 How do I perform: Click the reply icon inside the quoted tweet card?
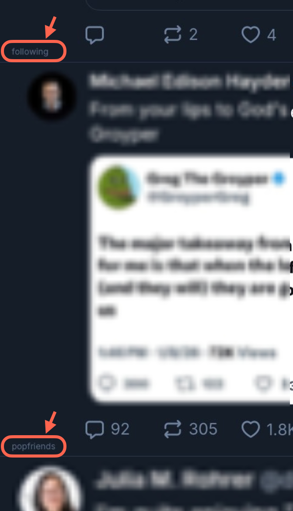(107, 383)
